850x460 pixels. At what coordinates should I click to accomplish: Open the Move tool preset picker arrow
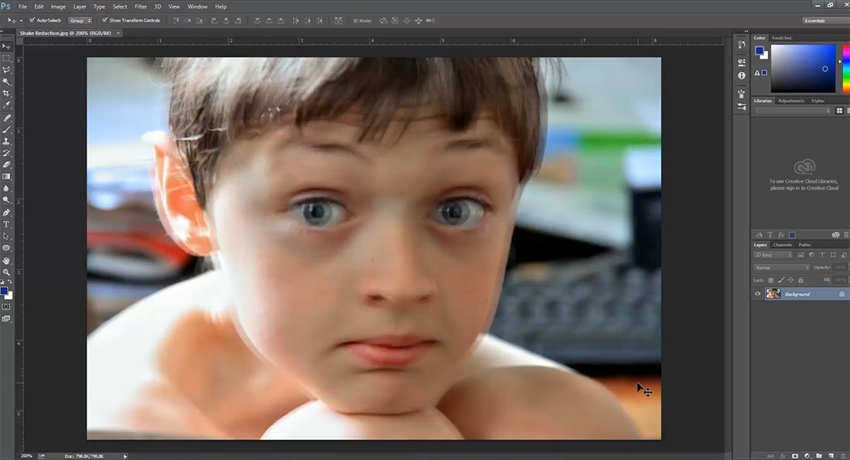(x=21, y=21)
